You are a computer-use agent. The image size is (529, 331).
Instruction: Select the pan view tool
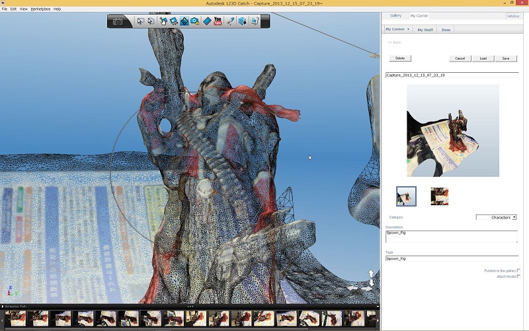pyautogui.click(x=174, y=21)
